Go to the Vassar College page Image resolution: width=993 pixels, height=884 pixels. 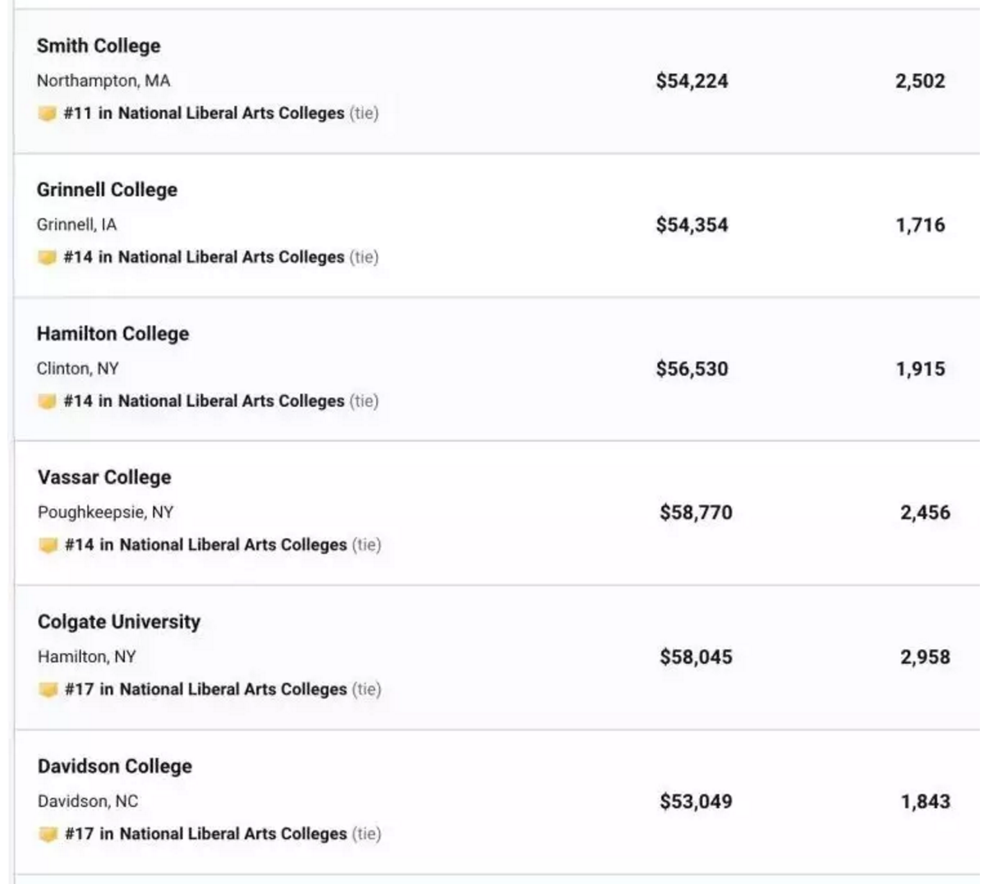tap(104, 477)
